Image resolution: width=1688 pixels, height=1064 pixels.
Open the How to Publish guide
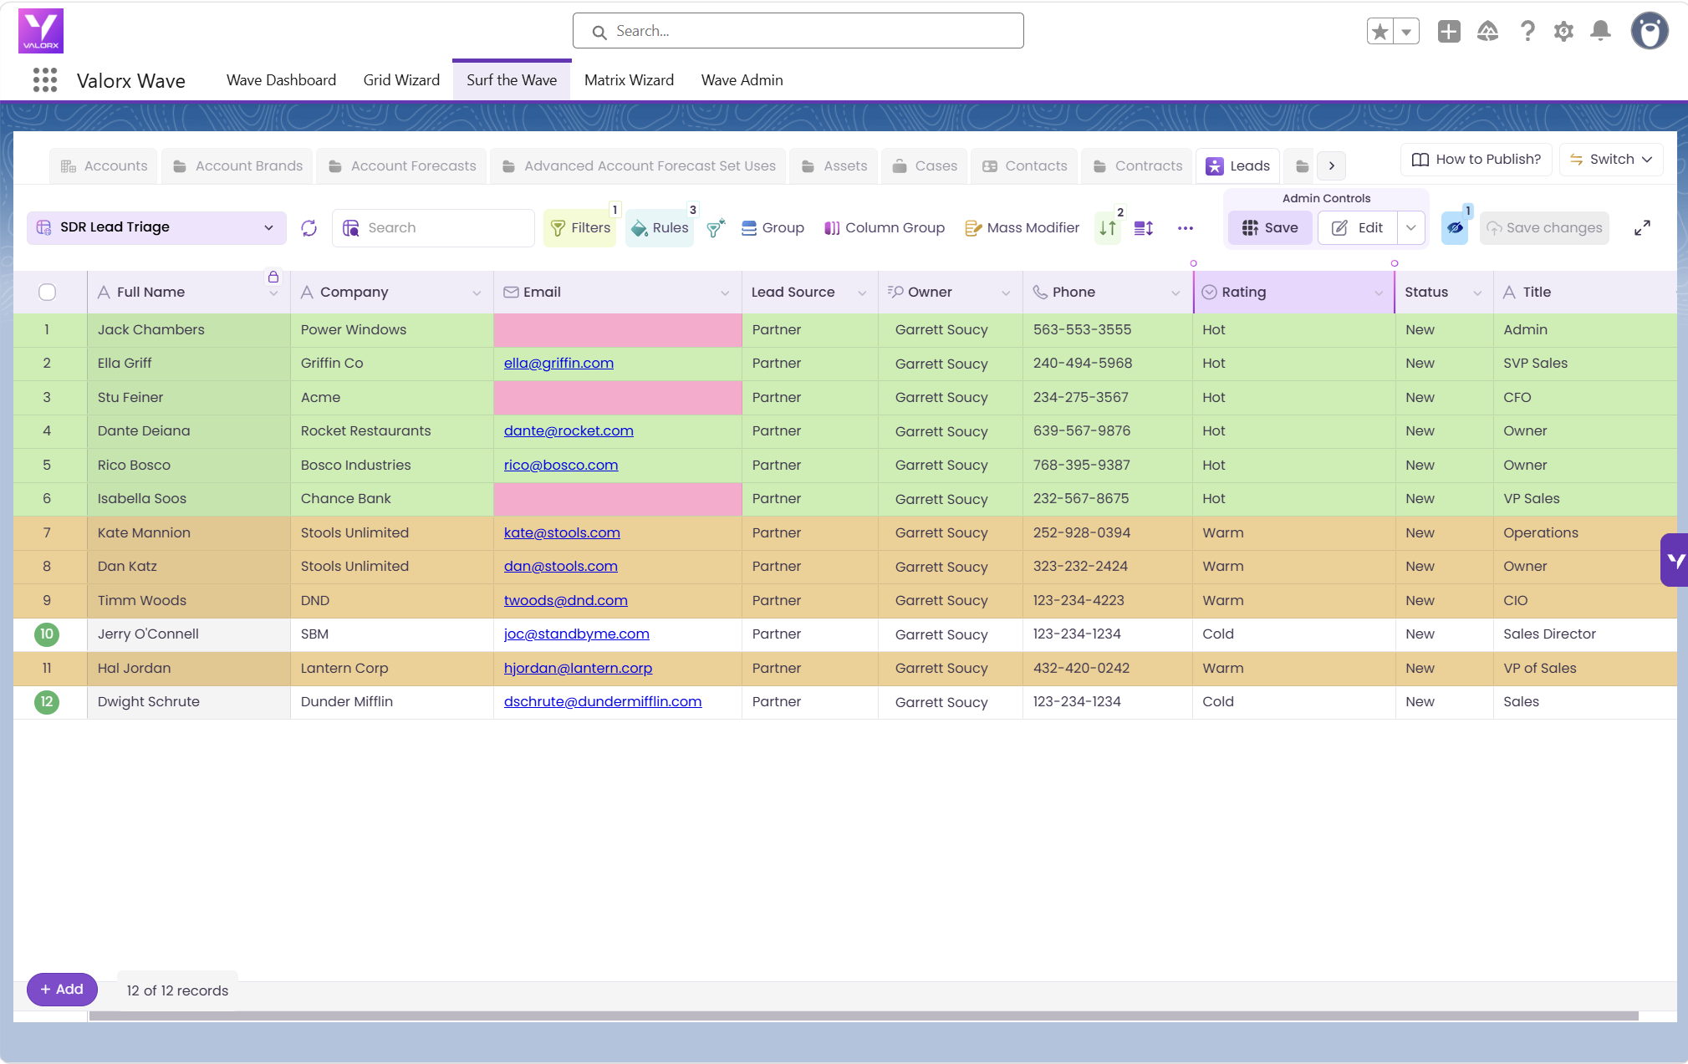(1476, 160)
